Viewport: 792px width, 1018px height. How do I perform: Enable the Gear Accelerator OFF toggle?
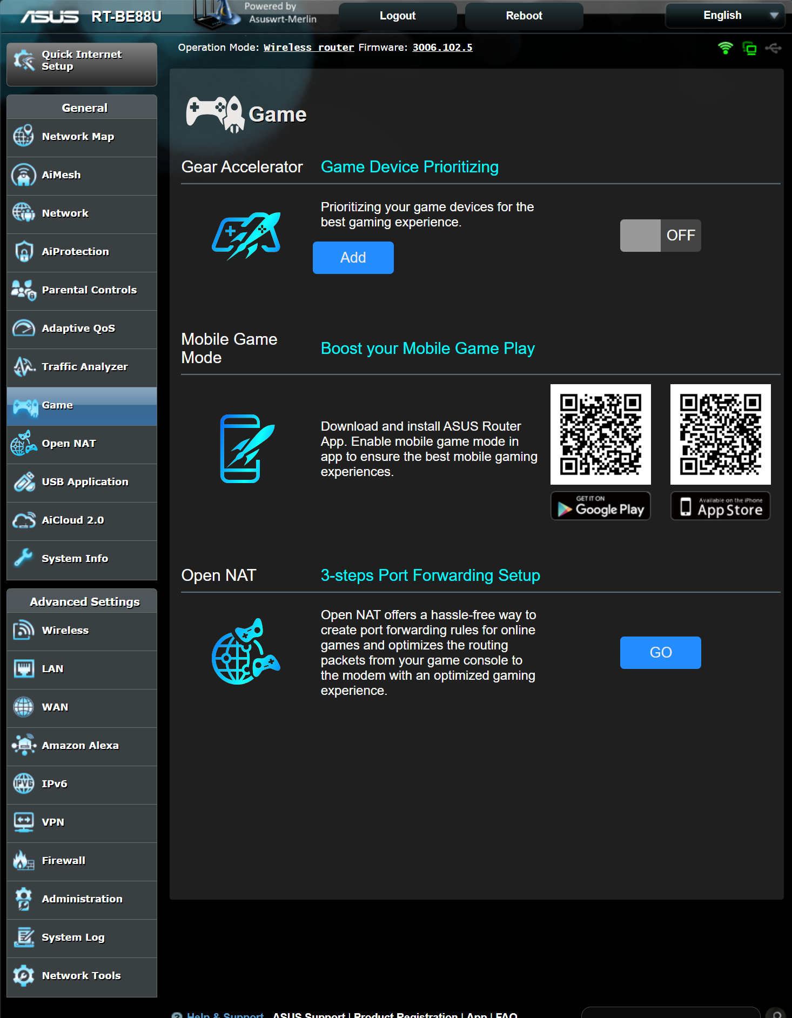pyautogui.click(x=660, y=236)
